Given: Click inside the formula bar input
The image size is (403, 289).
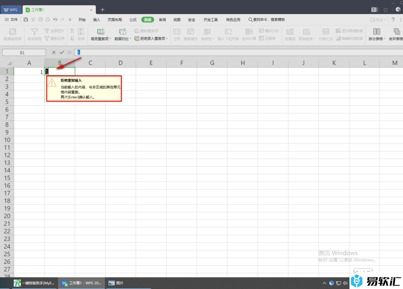Looking at the screenshot, I should click(239, 52).
